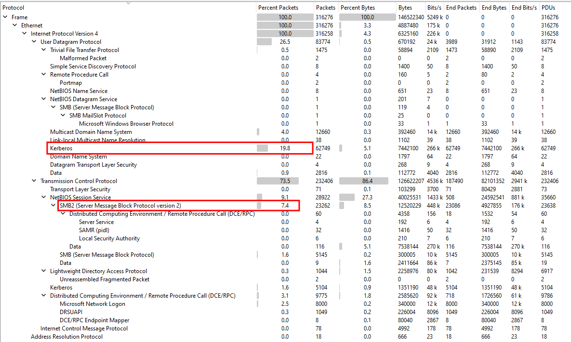Collapse the Transmission Control Protocol branch
This screenshot has height=342, width=571.
34,181
